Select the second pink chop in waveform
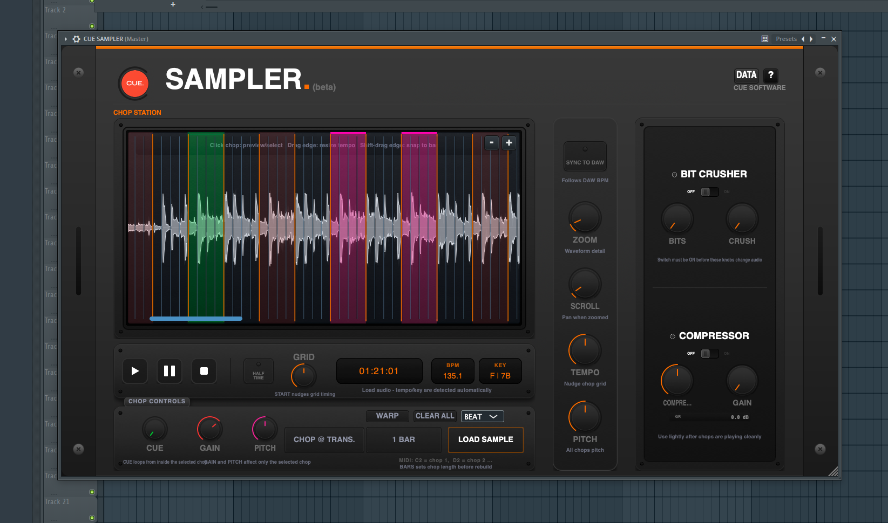 (419, 228)
